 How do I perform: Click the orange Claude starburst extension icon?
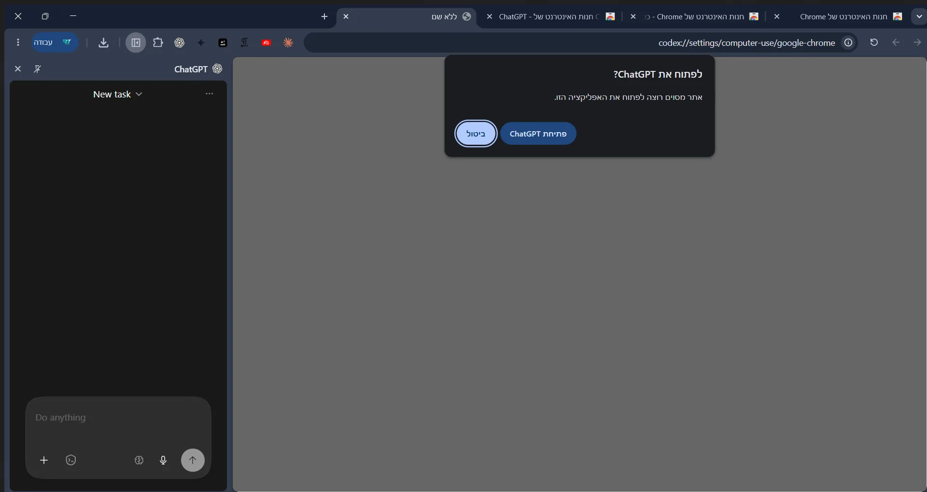(288, 42)
